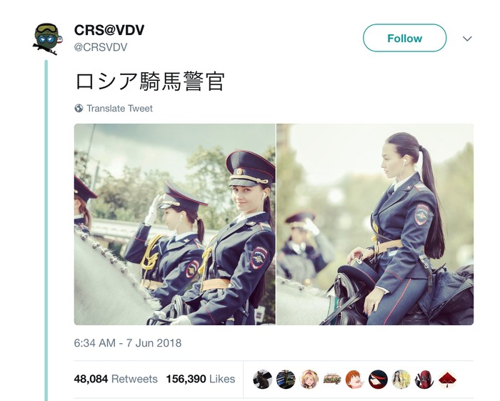Viewport: 500px width, 401px height.
Task: Translate the Japanese tweet text
Action: [x=119, y=109]
